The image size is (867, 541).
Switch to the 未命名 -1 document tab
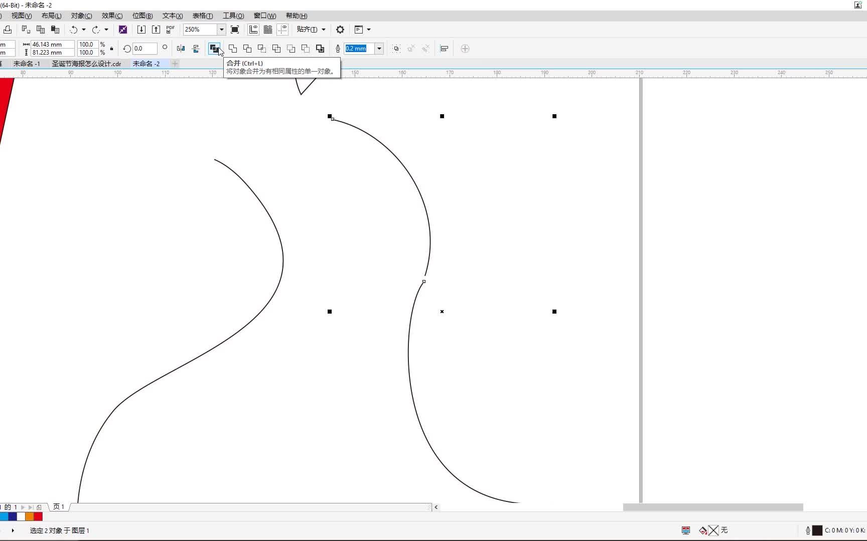(x=27, y=64)
